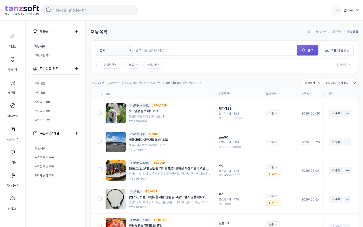Viewport: 363px width, 227px height.
Task: Open 검수요청 목록 menu item
Action: (x=43, y=102)
